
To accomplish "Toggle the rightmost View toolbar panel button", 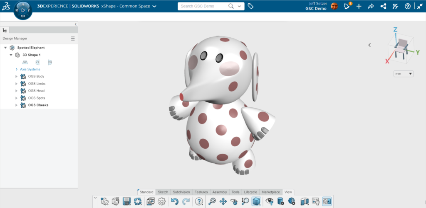I will click(x=327, y=201).
